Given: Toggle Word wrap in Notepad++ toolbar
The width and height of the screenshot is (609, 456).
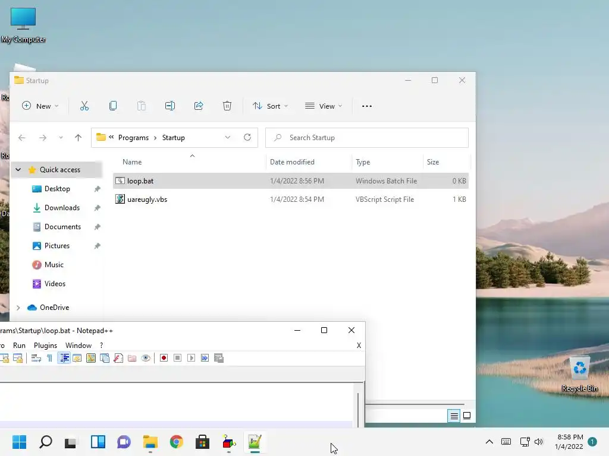Looking at the screenshot, I should pyautogui.click(x=36, y=358).
